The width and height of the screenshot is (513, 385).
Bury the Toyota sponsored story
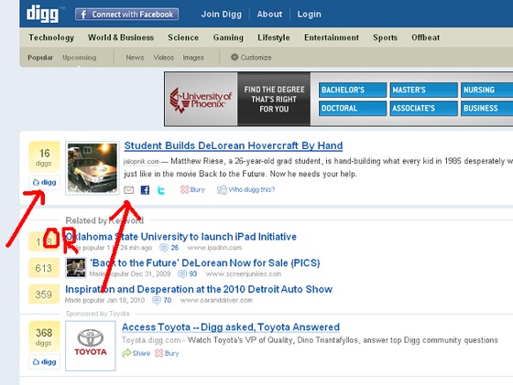[x=167, y=353]
